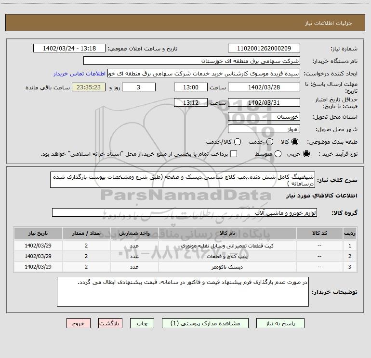
Task: Toggle the اسناد خزانه اسلامی payment checkbox
Action: pyautogui.click(x=234, y=154)
